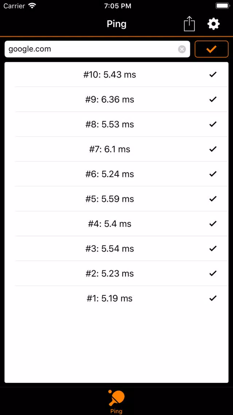Tap checkmark for ping #10
This screenshot has height=415, width=233.
point(213,75)
